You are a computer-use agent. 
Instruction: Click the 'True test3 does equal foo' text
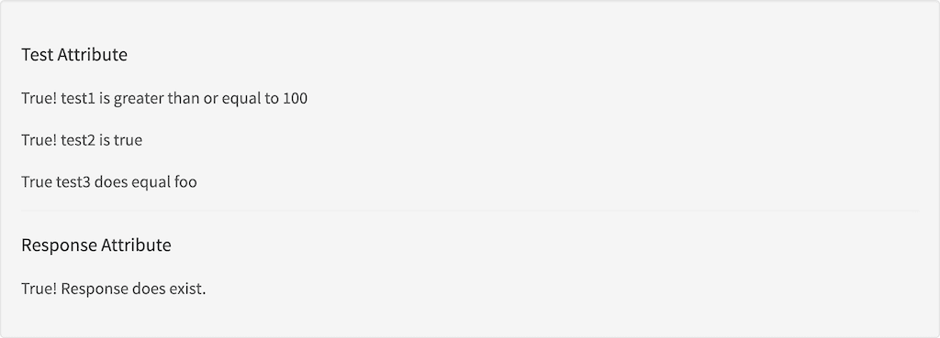click(109, 182)
